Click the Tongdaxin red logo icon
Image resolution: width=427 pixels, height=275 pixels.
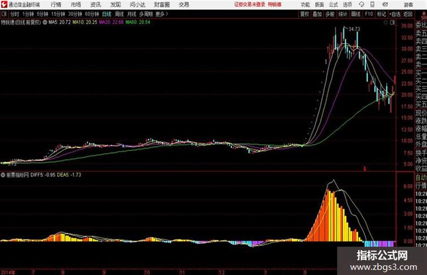tap(4, 5)
